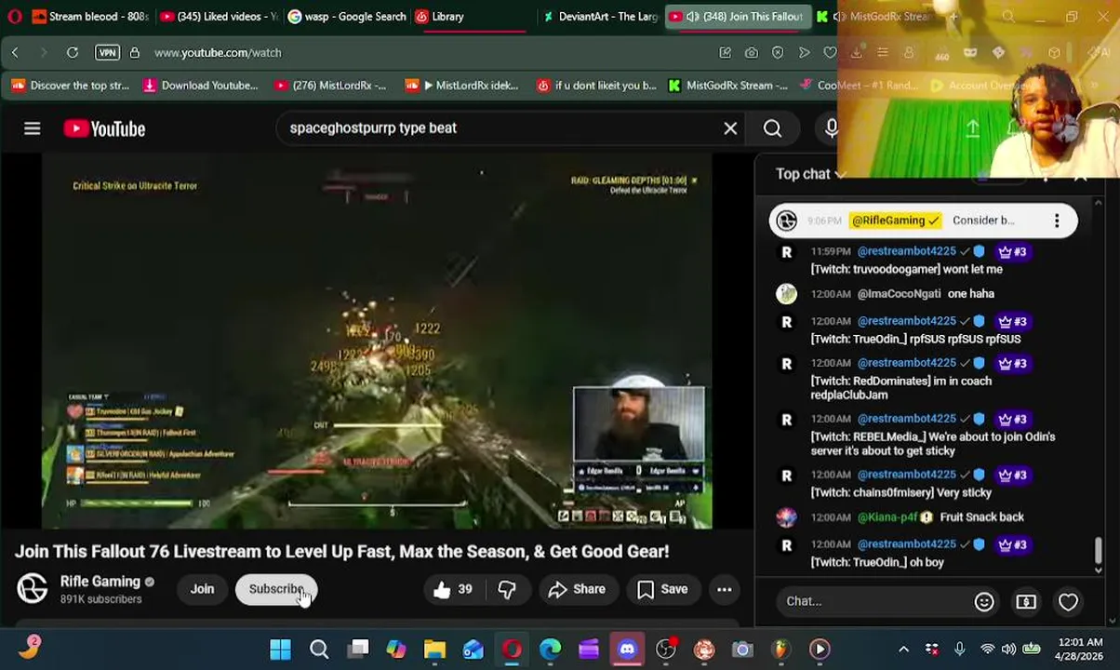Open the Super Chat purchase icon
The width and height of the screenshot is (1120, 670).
tap(1026, 601)
